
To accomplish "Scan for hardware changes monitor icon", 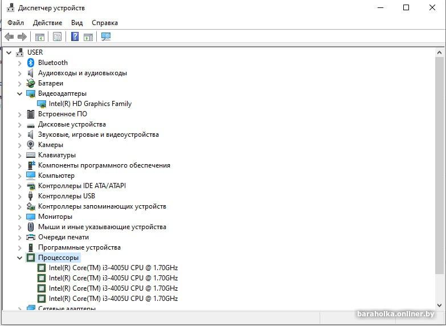I will click(106, 36).
